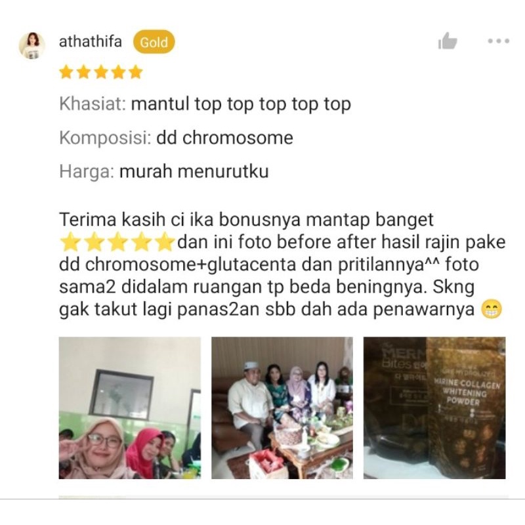Select the first rating star
Screen dimensions: 525x525
[66, 72]
